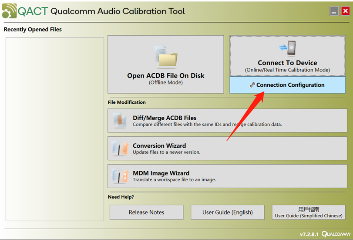
Task: Click the Conversion Wizard icon
Action: 120,148
